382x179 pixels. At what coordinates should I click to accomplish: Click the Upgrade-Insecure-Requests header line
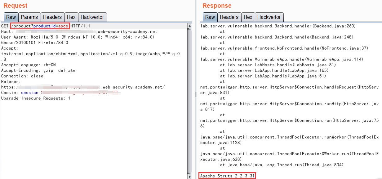pyautogui.click(x=36, y=98)
